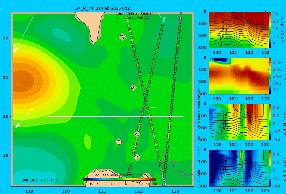Screen dimensions: 286x194
Task: Click the 'drifters 72h@12h' legend text
Action: pos(142,14)
